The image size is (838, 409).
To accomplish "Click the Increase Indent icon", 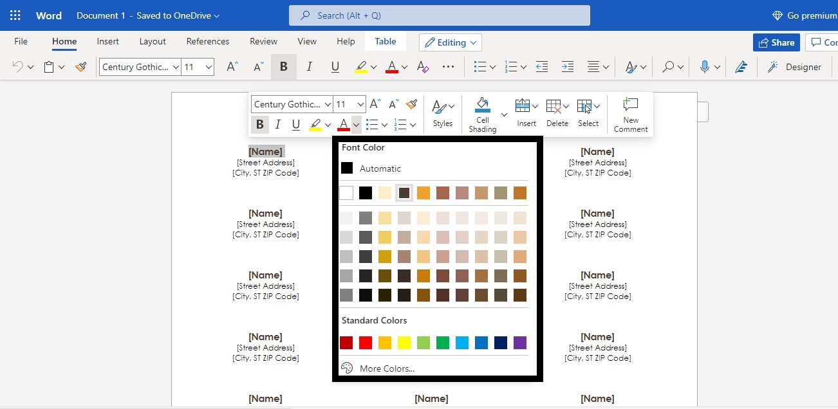I will 567,67.
